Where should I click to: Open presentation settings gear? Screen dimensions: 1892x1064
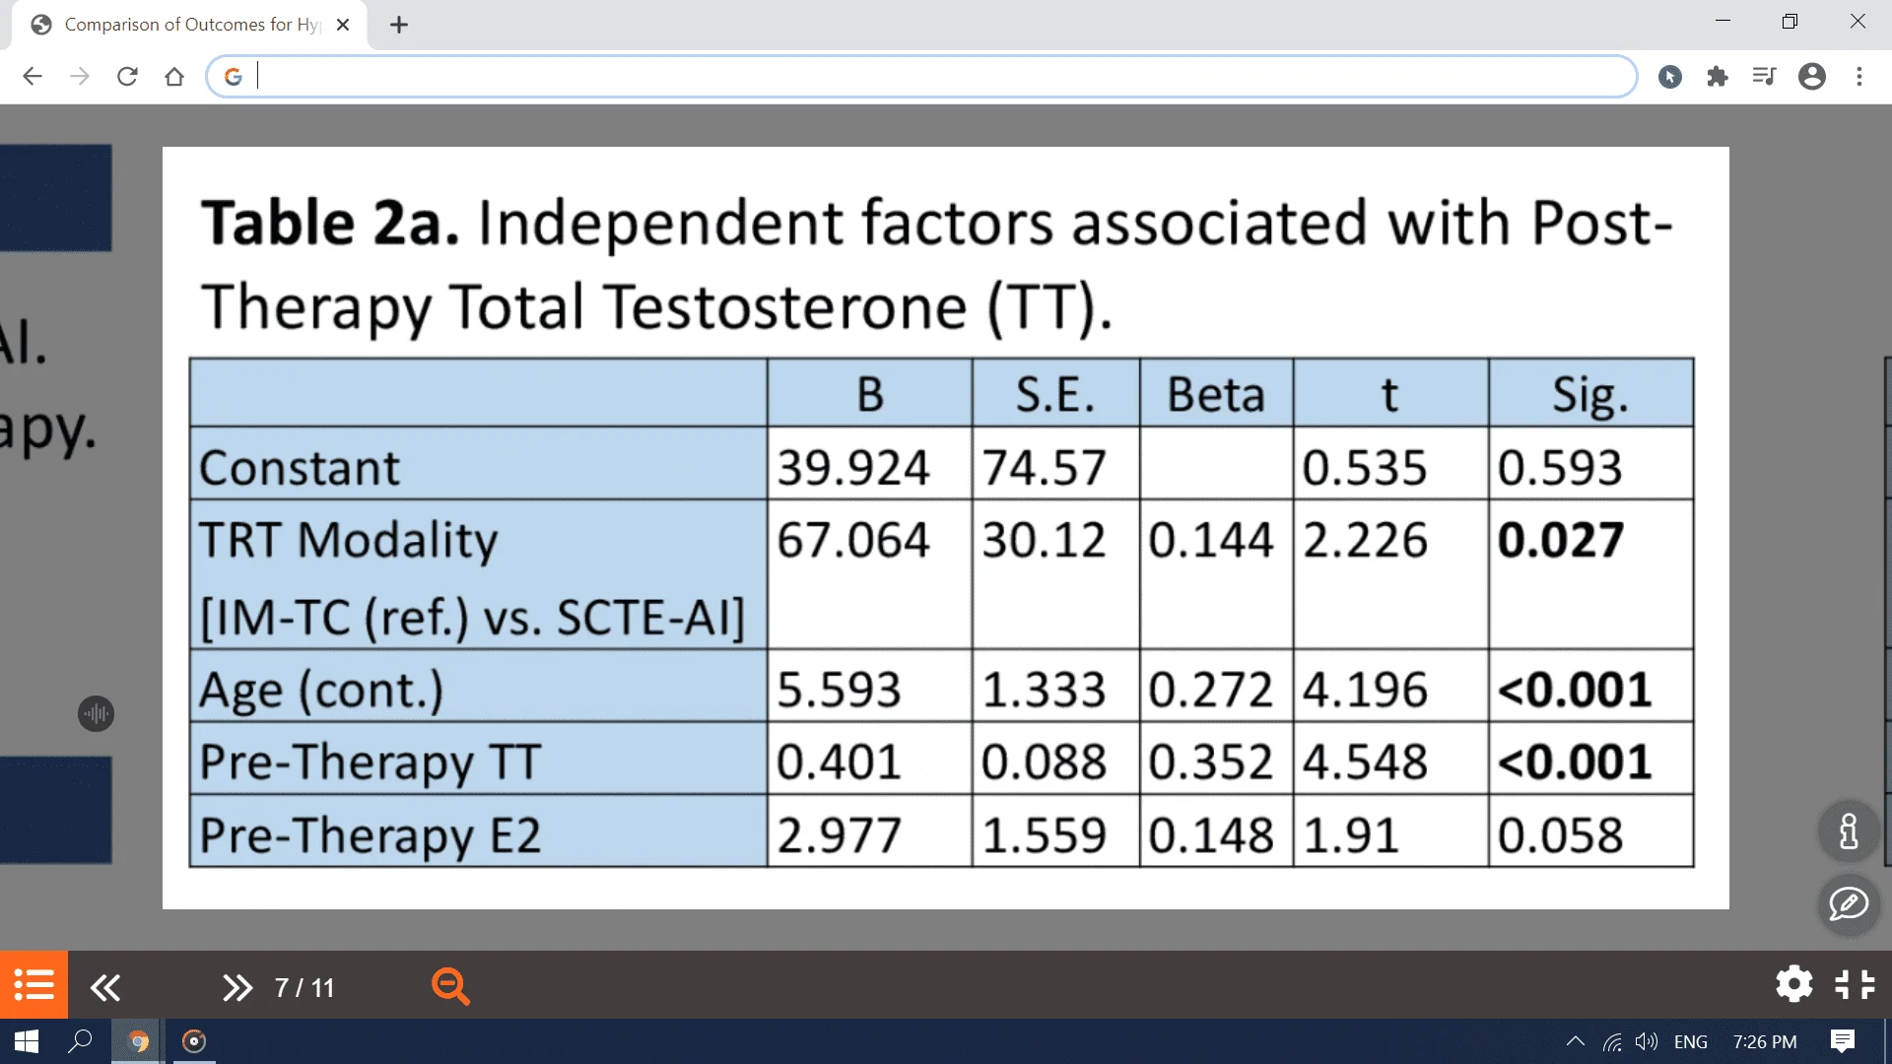1794,983
